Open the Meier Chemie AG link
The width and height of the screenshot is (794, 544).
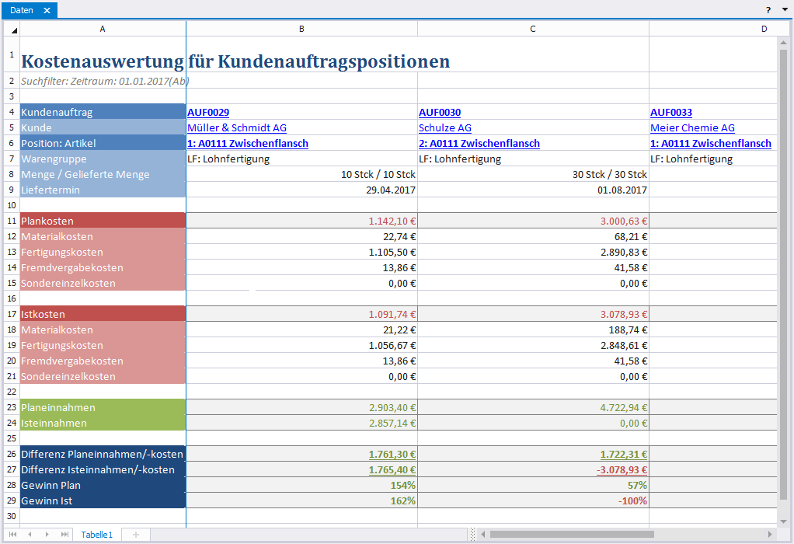[692, 128]
